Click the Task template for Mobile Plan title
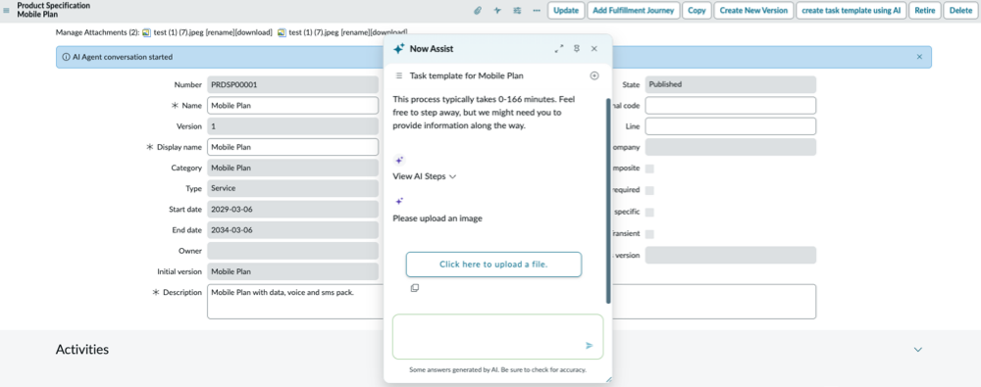 (467, 75)
